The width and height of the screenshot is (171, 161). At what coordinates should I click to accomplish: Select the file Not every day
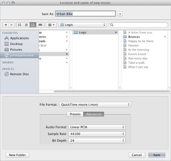pyautogui.click(x=144, y=58)
